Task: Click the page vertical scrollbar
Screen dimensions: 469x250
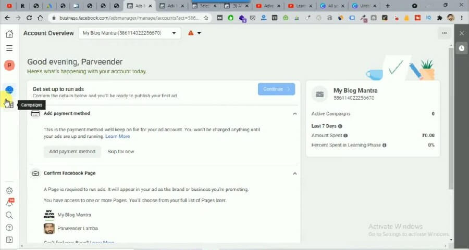Action: coord(451,120)
